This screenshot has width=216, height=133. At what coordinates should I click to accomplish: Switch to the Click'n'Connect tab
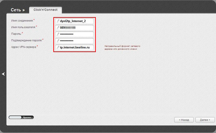click(x=46, y=10)
